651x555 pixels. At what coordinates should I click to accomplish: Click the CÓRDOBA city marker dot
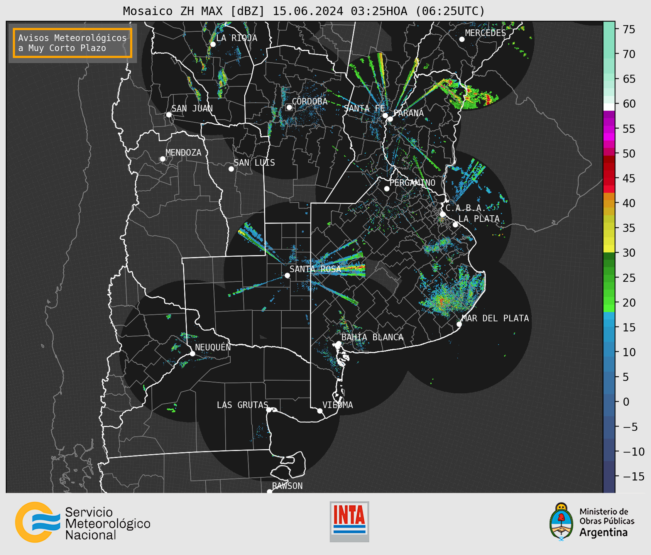pyautogui.click(x=289, y=107)
